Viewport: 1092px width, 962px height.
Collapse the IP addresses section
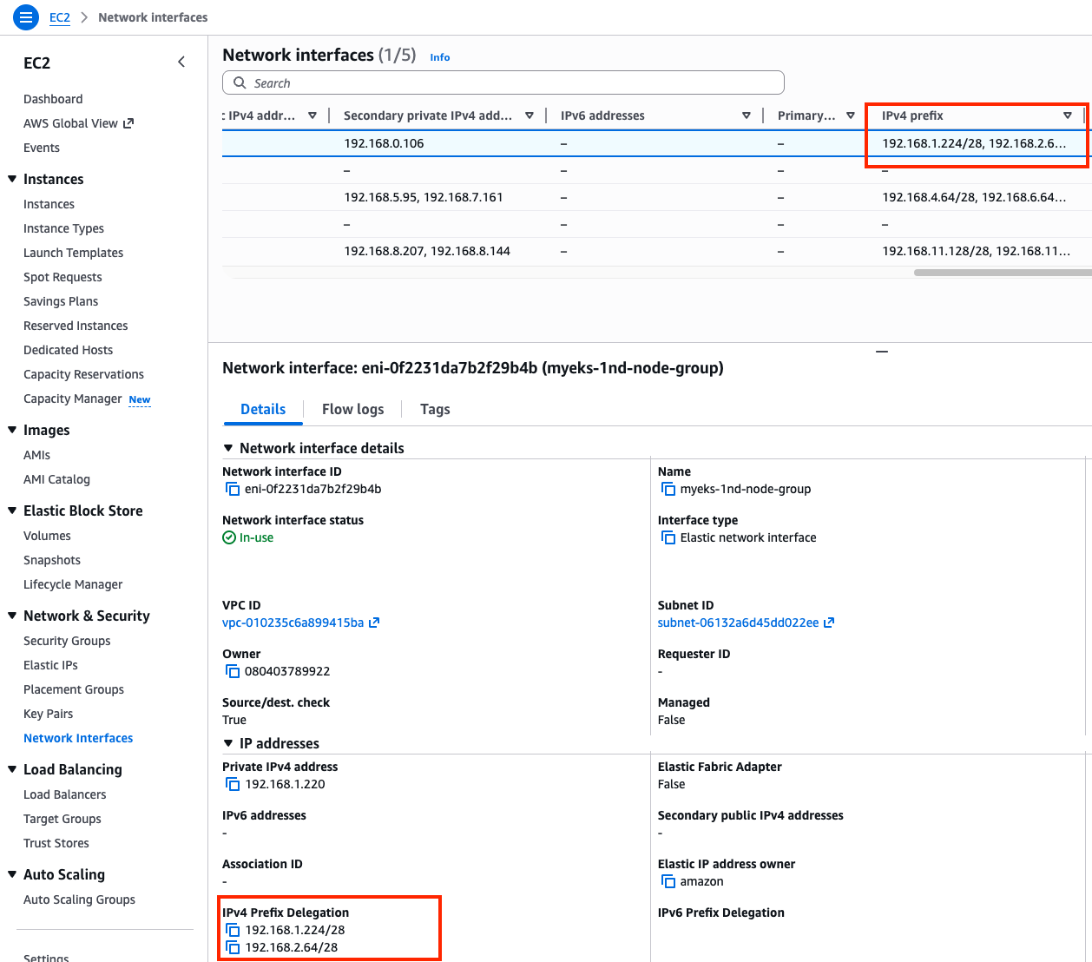229,743
